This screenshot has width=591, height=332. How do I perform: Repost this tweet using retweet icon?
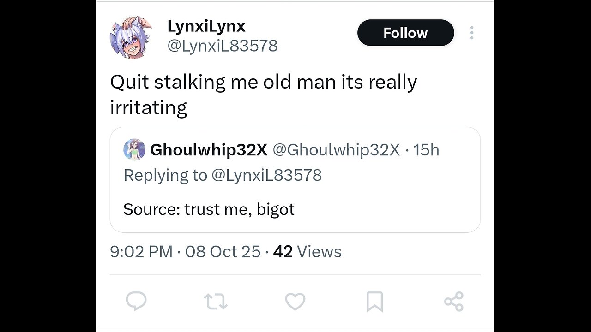click(x=216, y=302)
